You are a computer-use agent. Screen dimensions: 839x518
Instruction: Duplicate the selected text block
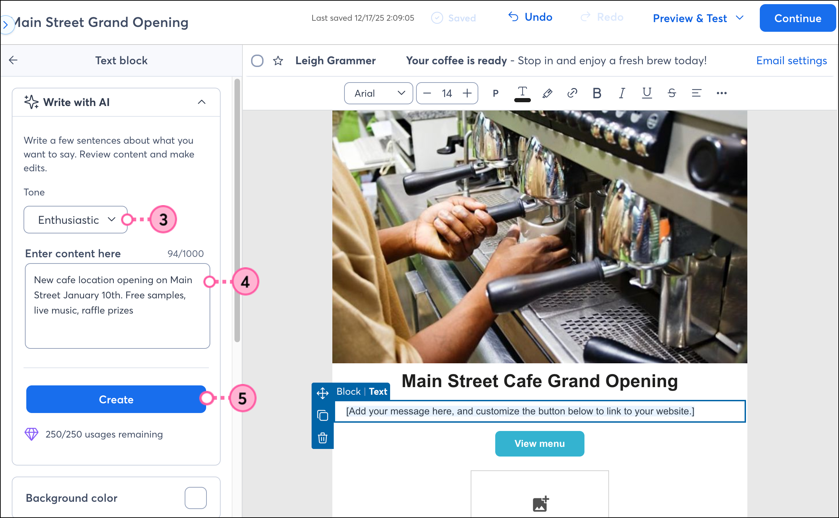tap(322, 415)
